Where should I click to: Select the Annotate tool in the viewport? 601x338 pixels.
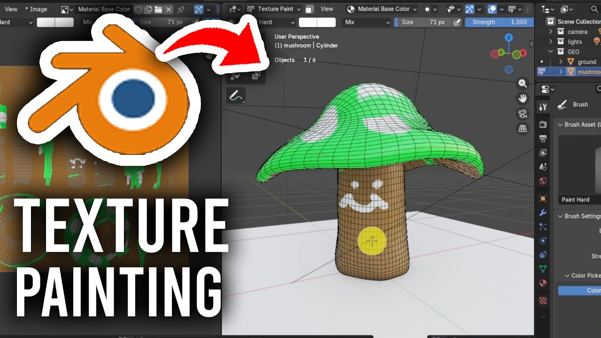pos(236,96)
